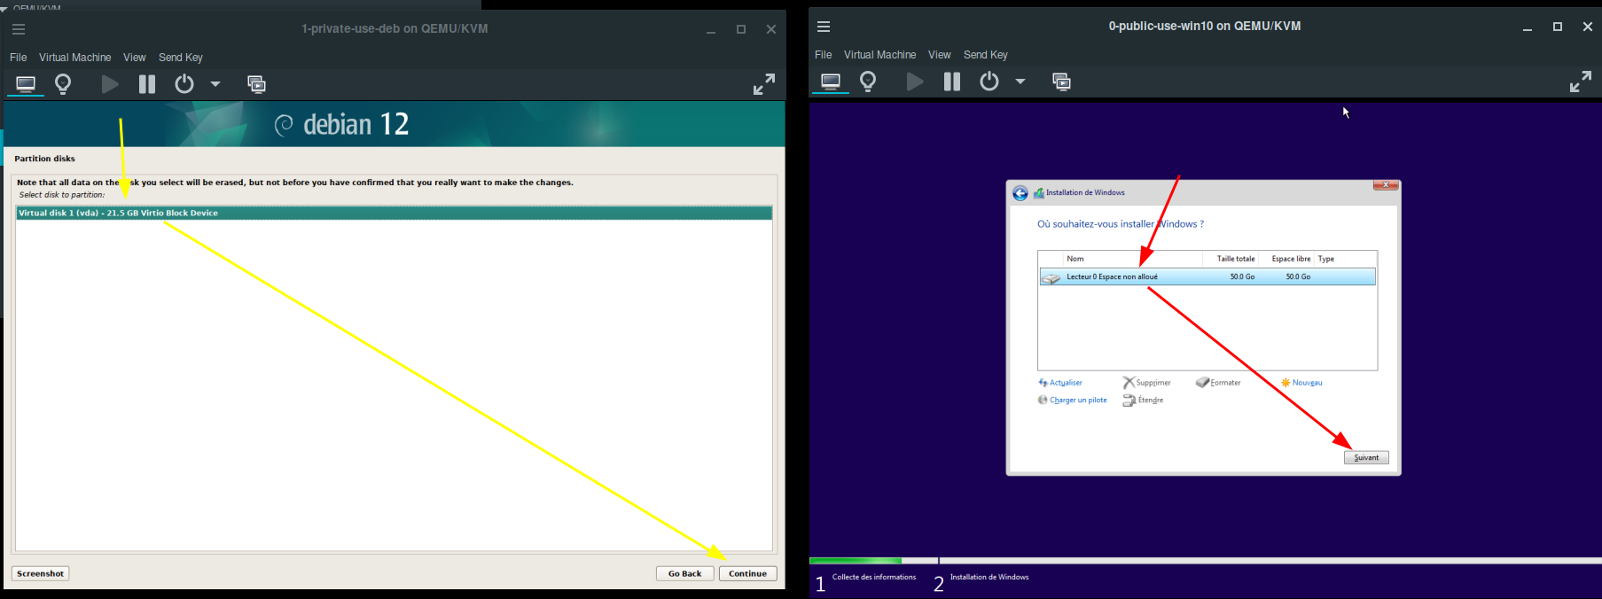Close the Installation de Windows dialog
Screen dimensions: 1602x599
tap(1386, 185)
